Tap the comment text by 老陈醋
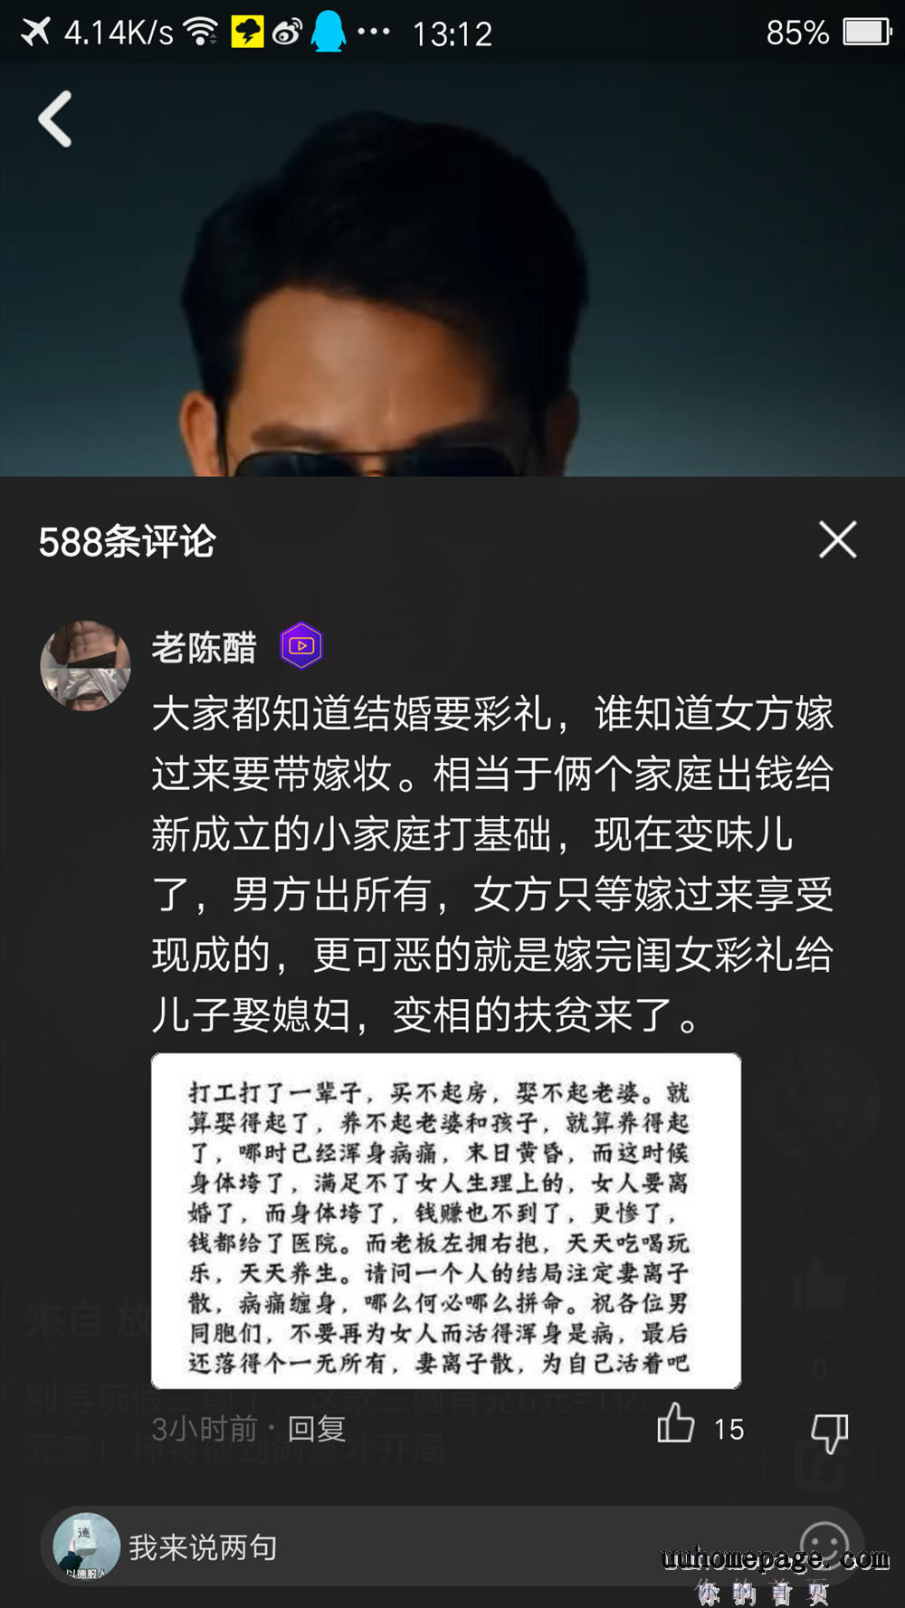905x1608 pixels. (x=493, y=864)
